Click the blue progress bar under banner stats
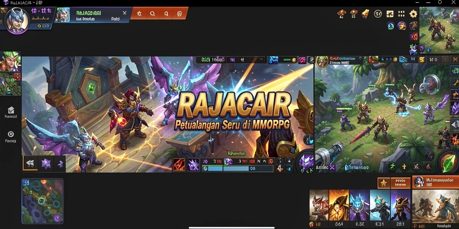This screenshot has width=459, height=229. pyautogui.click(x=238, y=169)
